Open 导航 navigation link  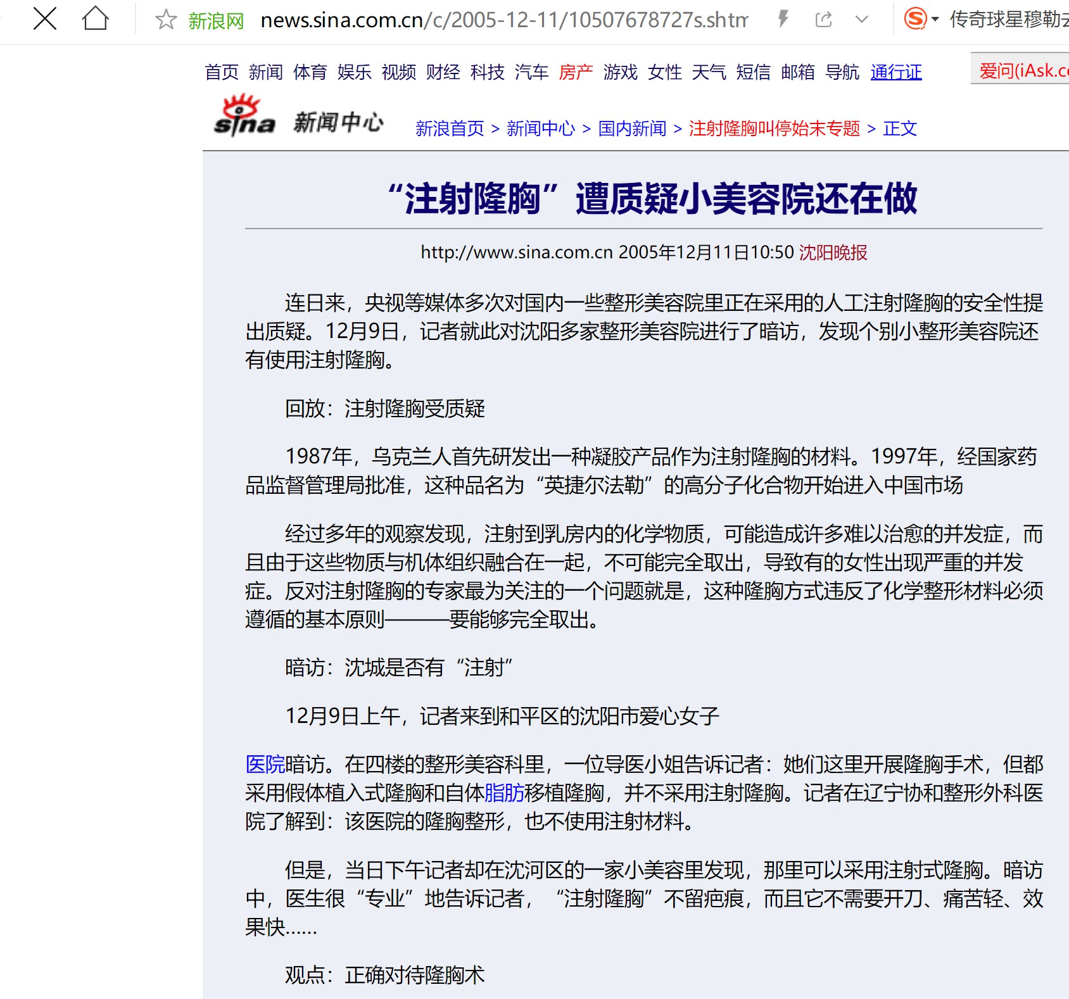click(842, 72)
